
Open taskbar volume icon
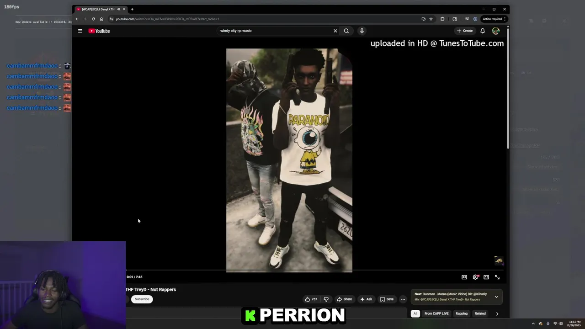561,324
